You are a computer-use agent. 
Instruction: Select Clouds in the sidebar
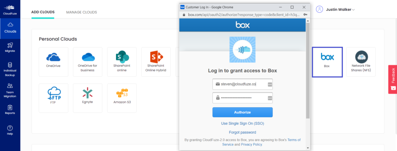pos(10,28)
